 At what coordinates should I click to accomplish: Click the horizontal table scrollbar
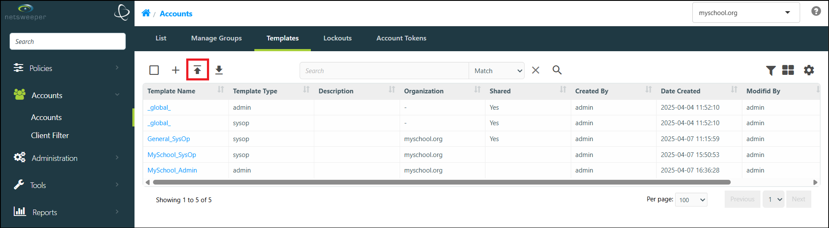(442, 182)
